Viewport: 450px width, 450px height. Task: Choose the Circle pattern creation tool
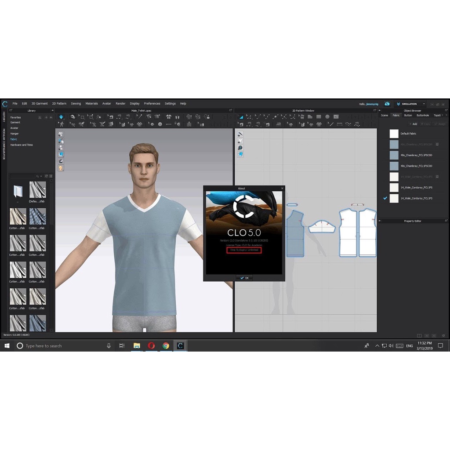[327, 116]
